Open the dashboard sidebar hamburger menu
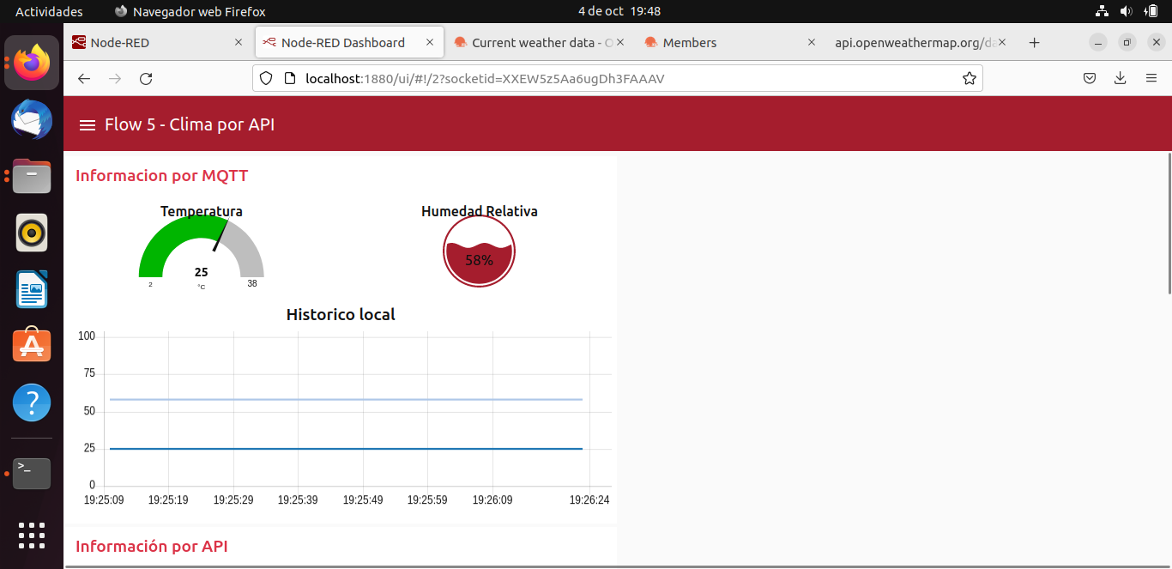This screenshot has height=569, width=1172. click(87, 124)
